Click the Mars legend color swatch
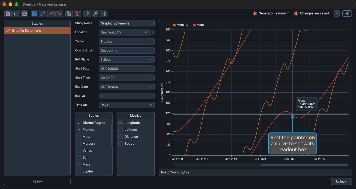 pos(194,25)
